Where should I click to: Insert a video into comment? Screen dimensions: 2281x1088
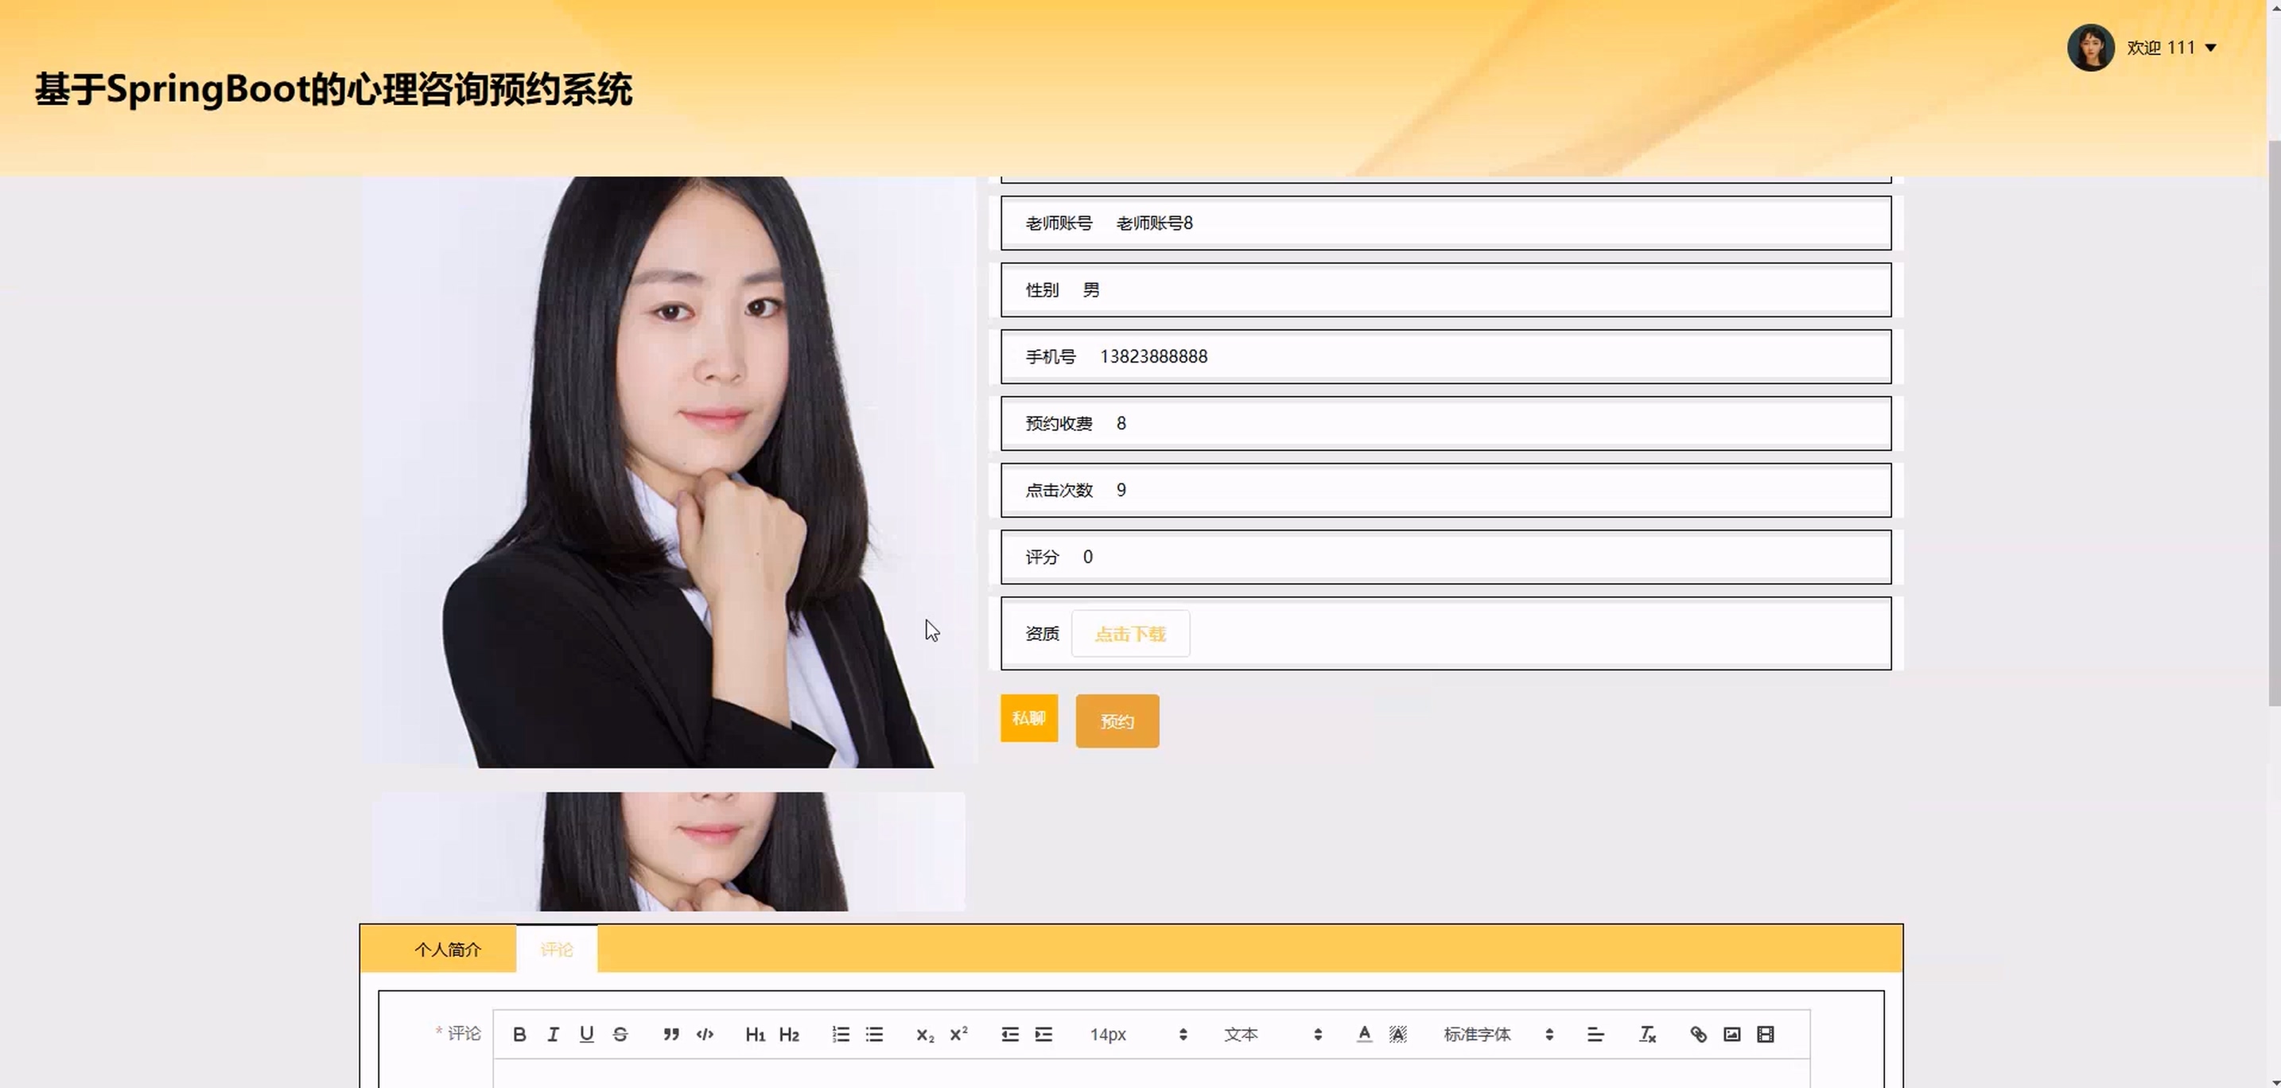(x=1765, y=1034)
